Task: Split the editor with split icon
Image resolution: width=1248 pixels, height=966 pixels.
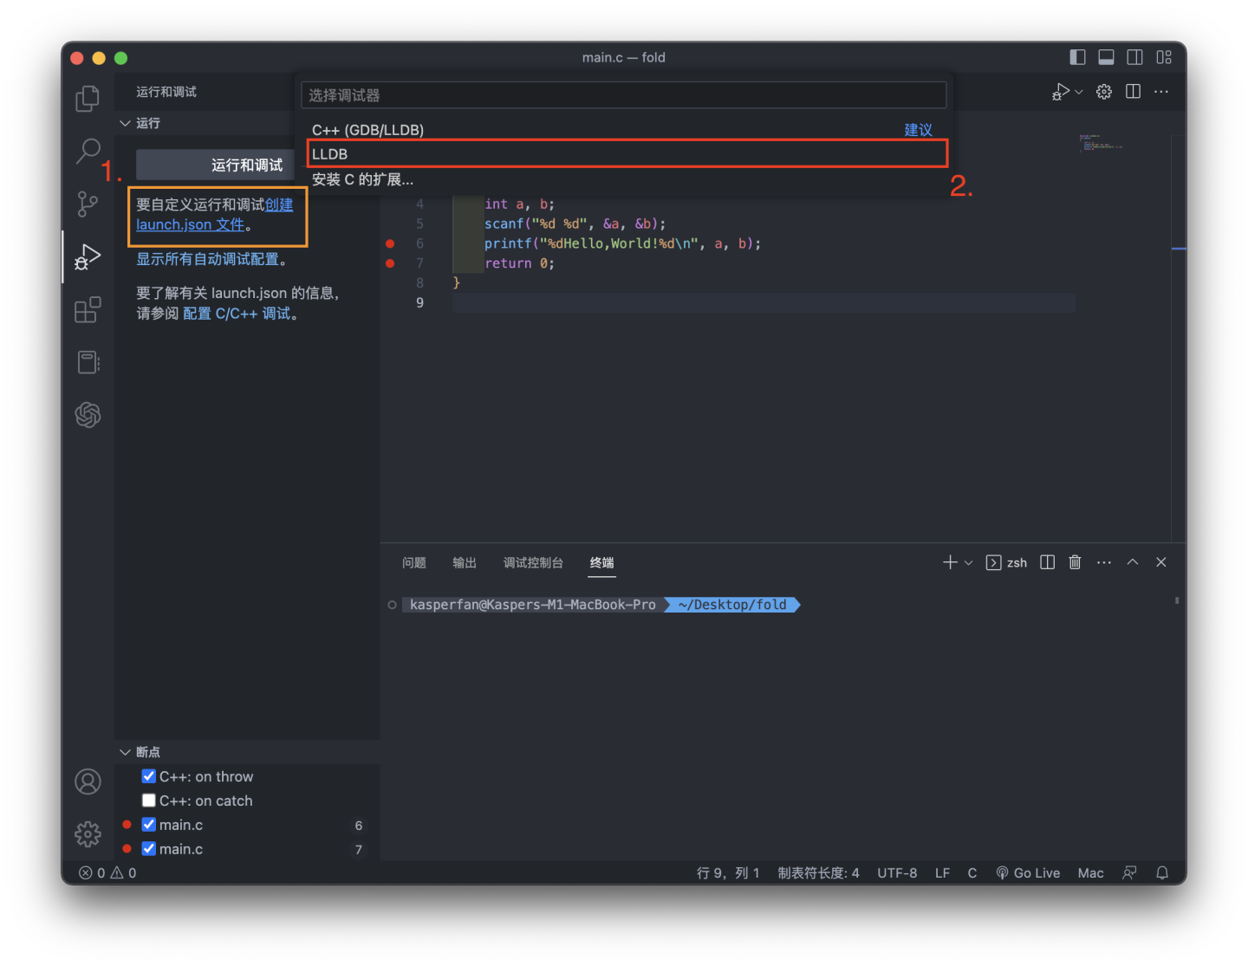Action: pos(1133,92)
